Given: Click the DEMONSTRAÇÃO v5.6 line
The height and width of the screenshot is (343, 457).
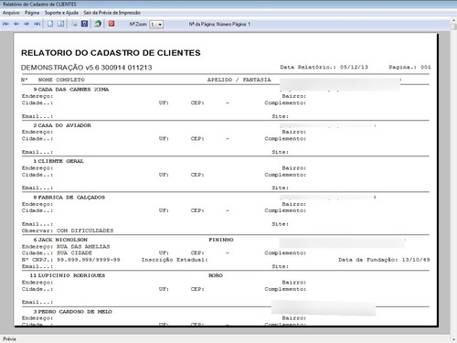Looking at the screenshot, I should tap(87, 68).
